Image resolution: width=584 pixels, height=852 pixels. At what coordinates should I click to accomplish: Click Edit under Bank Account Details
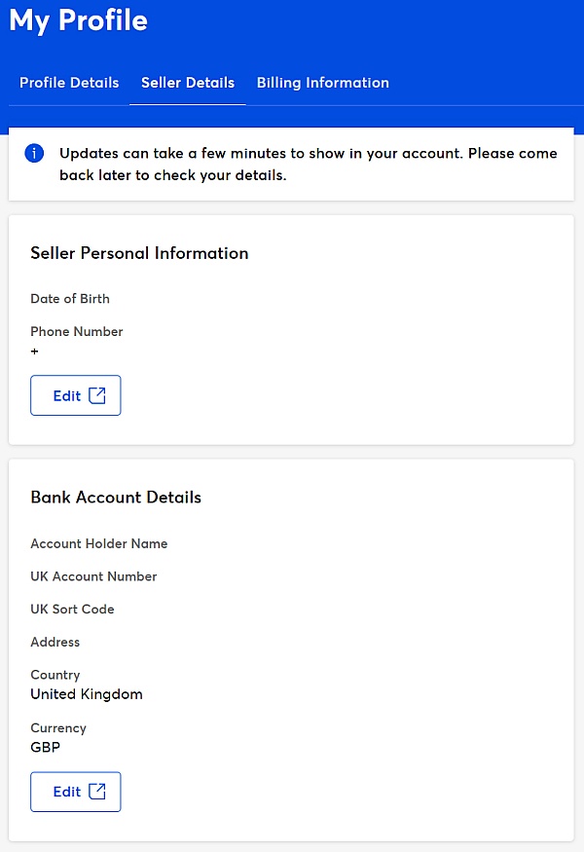(x=76, y=792)
